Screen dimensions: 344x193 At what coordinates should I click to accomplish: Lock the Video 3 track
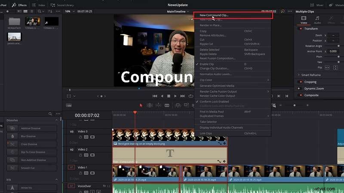coord(80,137)
